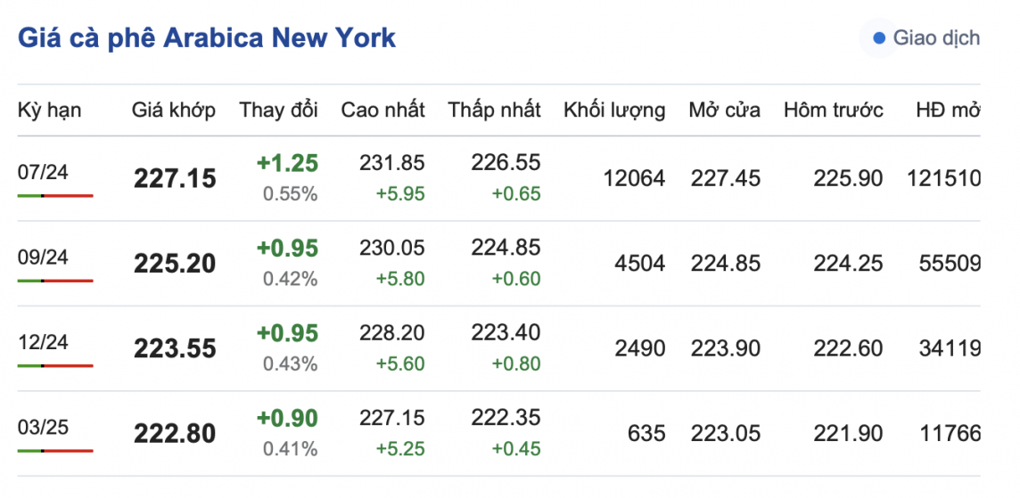Click the green-red range bar under 07/24
Screen dimensions: 1020x498
55,195
